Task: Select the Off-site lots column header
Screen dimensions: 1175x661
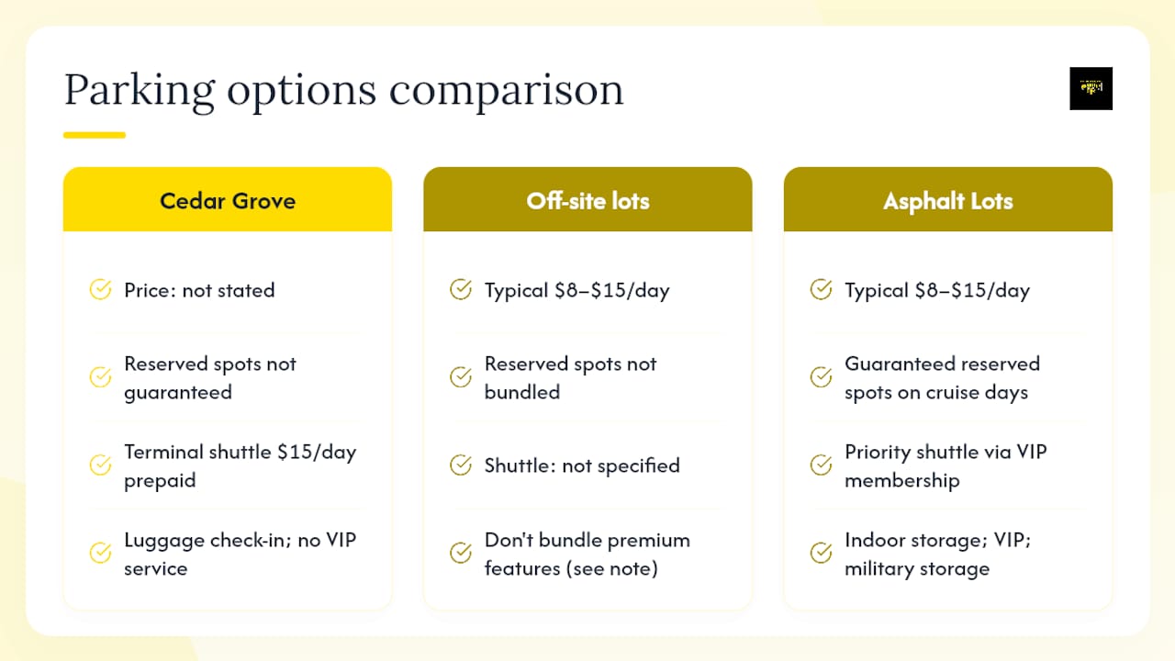Action: coord(587,199)
